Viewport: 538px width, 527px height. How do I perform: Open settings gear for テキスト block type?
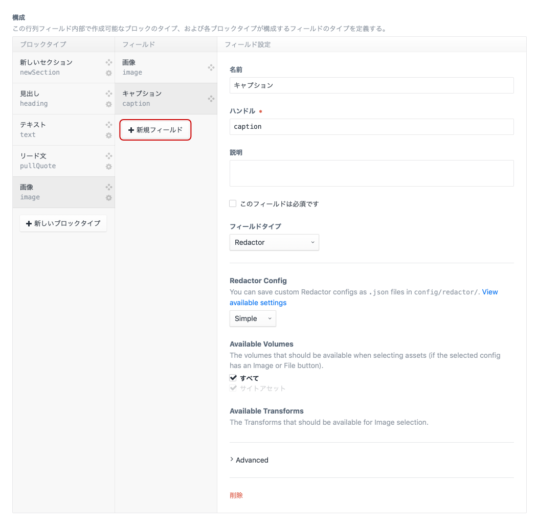(x=108, y=135)
